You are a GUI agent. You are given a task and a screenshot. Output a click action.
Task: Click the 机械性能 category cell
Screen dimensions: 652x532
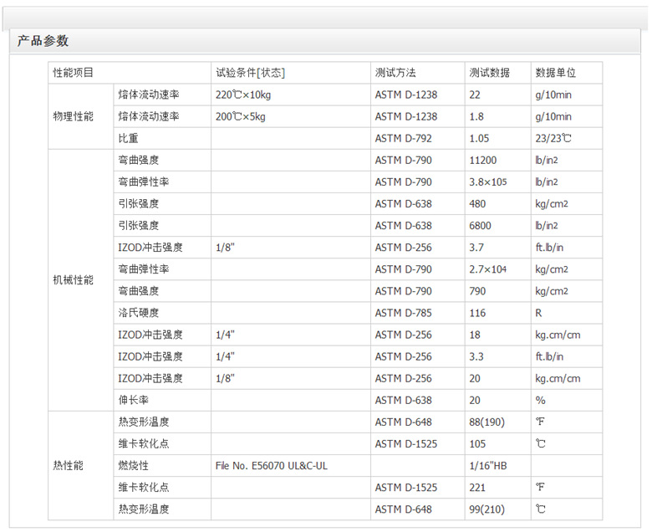point(81,280)
